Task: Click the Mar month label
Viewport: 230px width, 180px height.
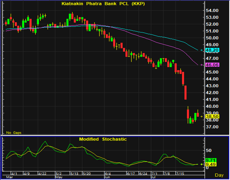Action: coord(9,177)
